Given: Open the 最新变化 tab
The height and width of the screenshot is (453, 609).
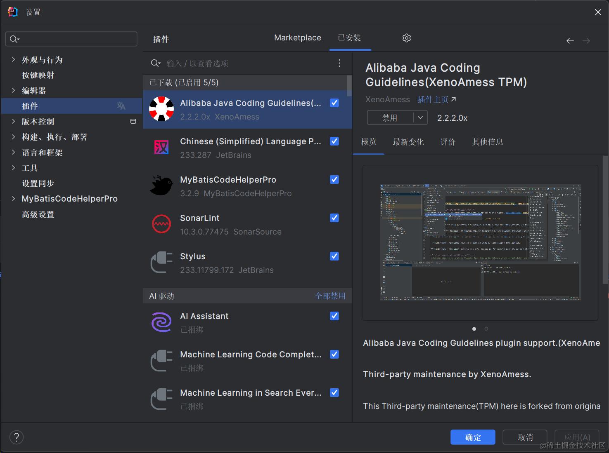Looking at the screenshot, I should [408, 142].
